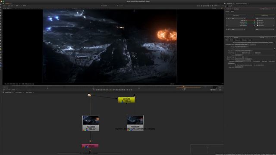Viewport: 276px width, 155px height.
Task: Toggle the Auto Alpha checkbox
Action: (x=272, y=61)
